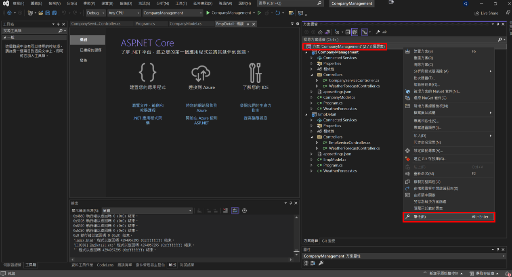Open the 偵錯(D) menu
This screenshot has height=277, width=512.
126,3
